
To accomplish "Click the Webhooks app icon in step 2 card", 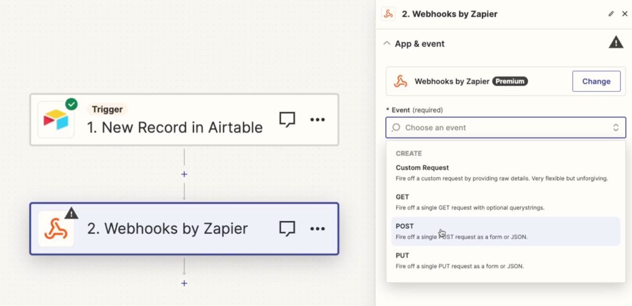I will (x=56, y=229).
